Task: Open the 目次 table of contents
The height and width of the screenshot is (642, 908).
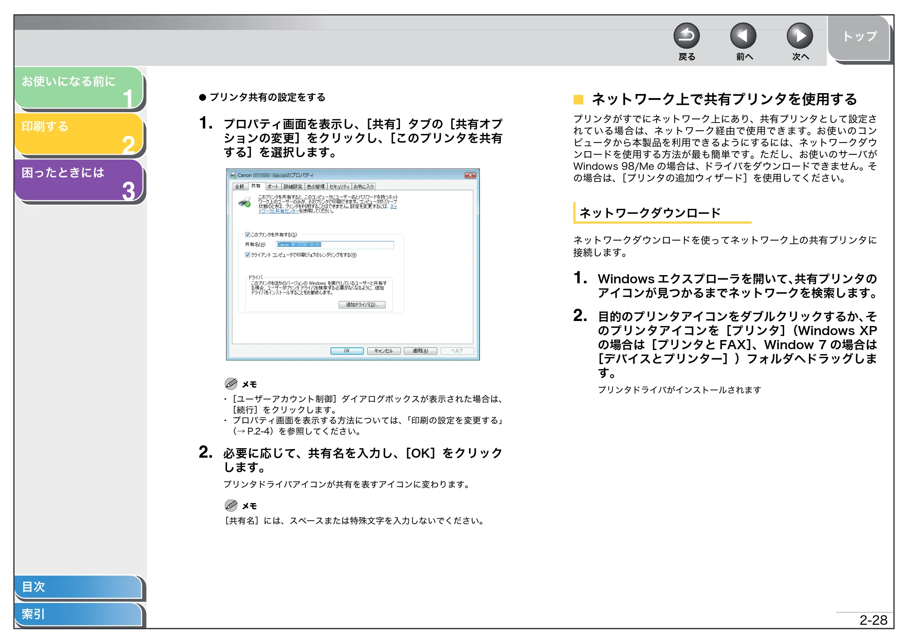Action: [78, 587]
